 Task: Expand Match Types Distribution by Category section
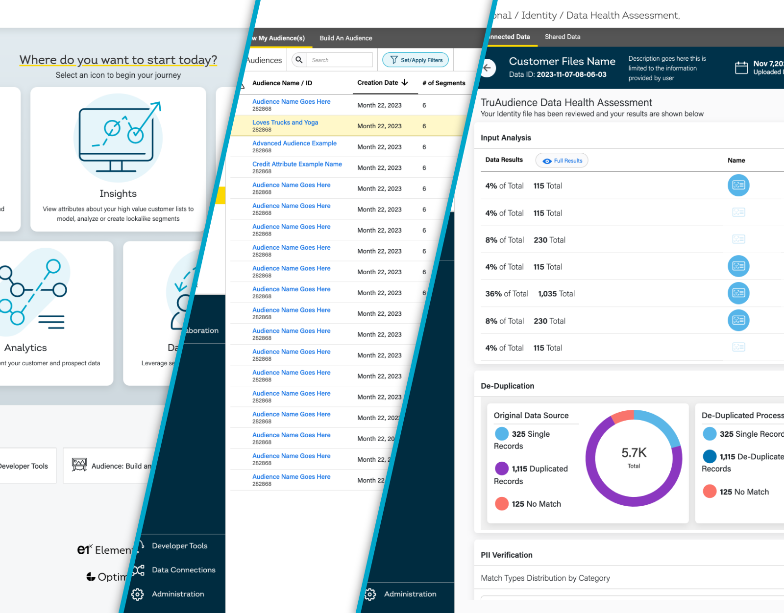click(x=545, y=578)
